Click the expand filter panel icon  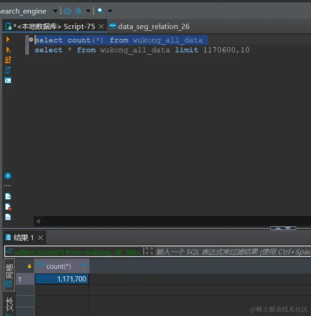coord(149,251)
